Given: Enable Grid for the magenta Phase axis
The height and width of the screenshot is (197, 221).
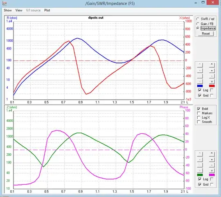Looking at the screenshot, I should point(212,184).
